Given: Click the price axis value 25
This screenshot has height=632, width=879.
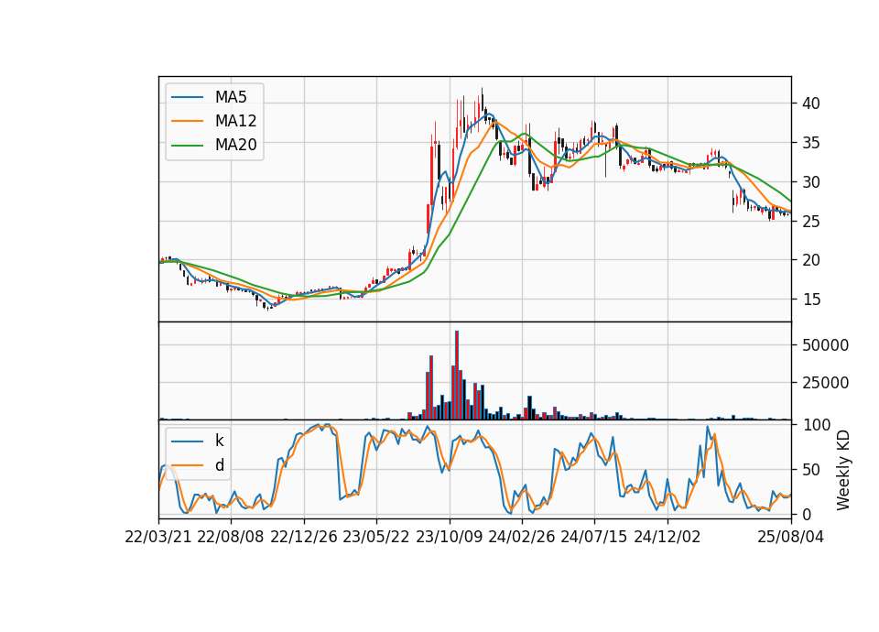Looking at the screenshot, I should (811, 222).
